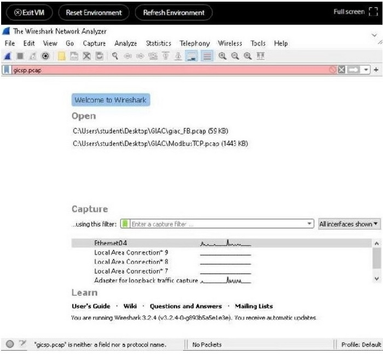Click the Stop capturing packets square icon
The width and height of the screenshot is (383, 354).
[x=20, y=56]
